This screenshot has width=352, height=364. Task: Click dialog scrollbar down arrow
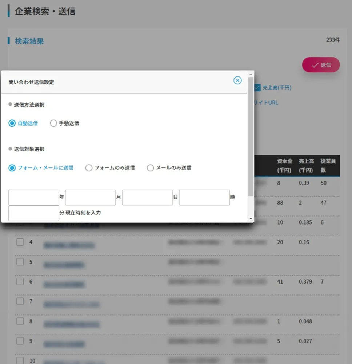tap(251, 219)
